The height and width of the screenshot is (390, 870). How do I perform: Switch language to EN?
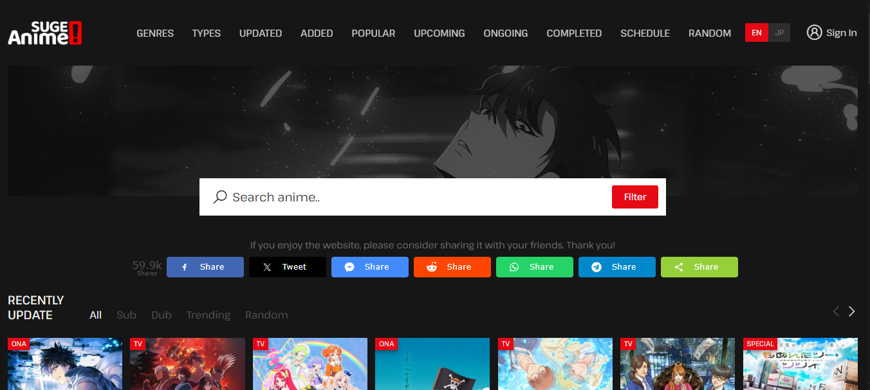click(x=756, y=33)
